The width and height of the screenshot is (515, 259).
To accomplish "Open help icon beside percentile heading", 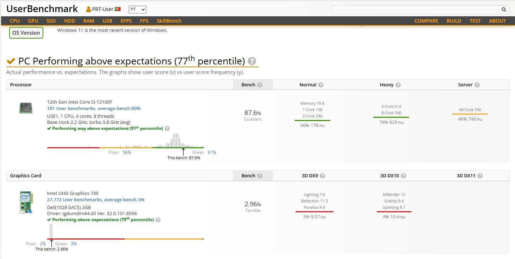I will [252, 61].
